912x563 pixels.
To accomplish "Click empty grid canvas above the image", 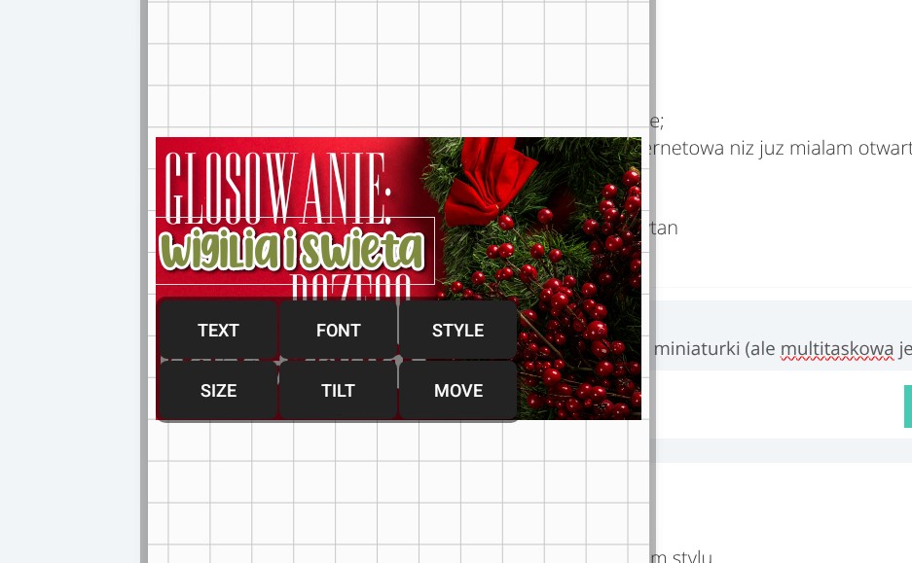I will click(x=389, y=68).
